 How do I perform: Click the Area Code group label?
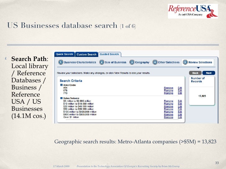70,85
